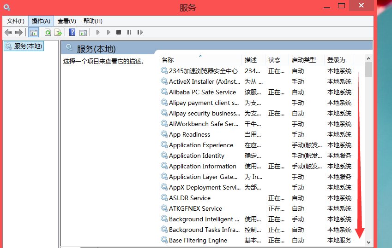
Task: Click 自动 startup type for ASLDR Service
Action: tap(298, 198)
